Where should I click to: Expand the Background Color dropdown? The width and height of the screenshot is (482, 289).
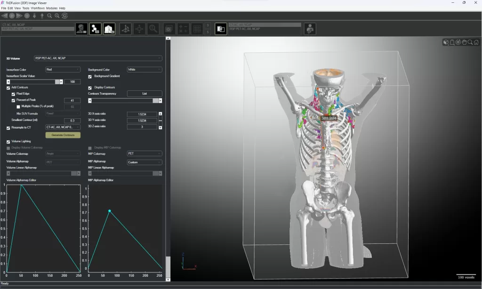144,70
